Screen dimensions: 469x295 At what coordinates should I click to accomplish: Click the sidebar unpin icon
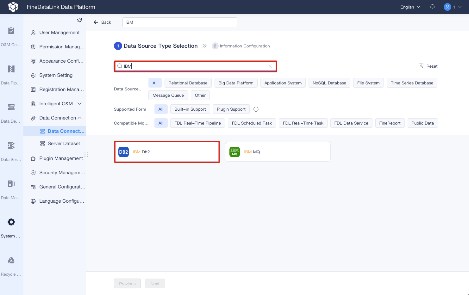79,20
